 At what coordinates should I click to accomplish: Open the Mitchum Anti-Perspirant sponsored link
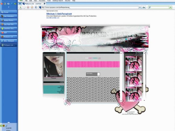(x=59, y=14)
